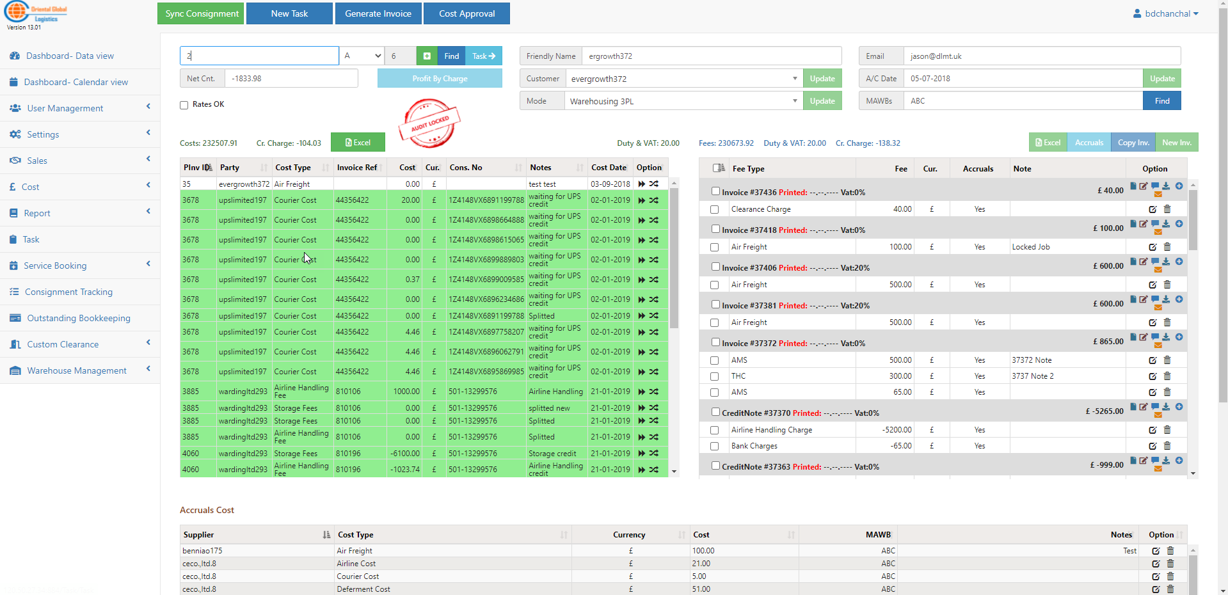Click the Friendly Name input field
The width and height of the screenshot is (1228, 595).
pos(711,56)
